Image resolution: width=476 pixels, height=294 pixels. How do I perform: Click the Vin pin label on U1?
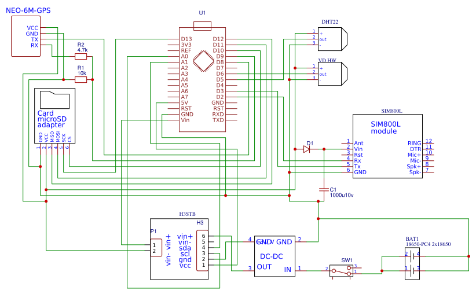pyautogui.click(x=185, y=120)
